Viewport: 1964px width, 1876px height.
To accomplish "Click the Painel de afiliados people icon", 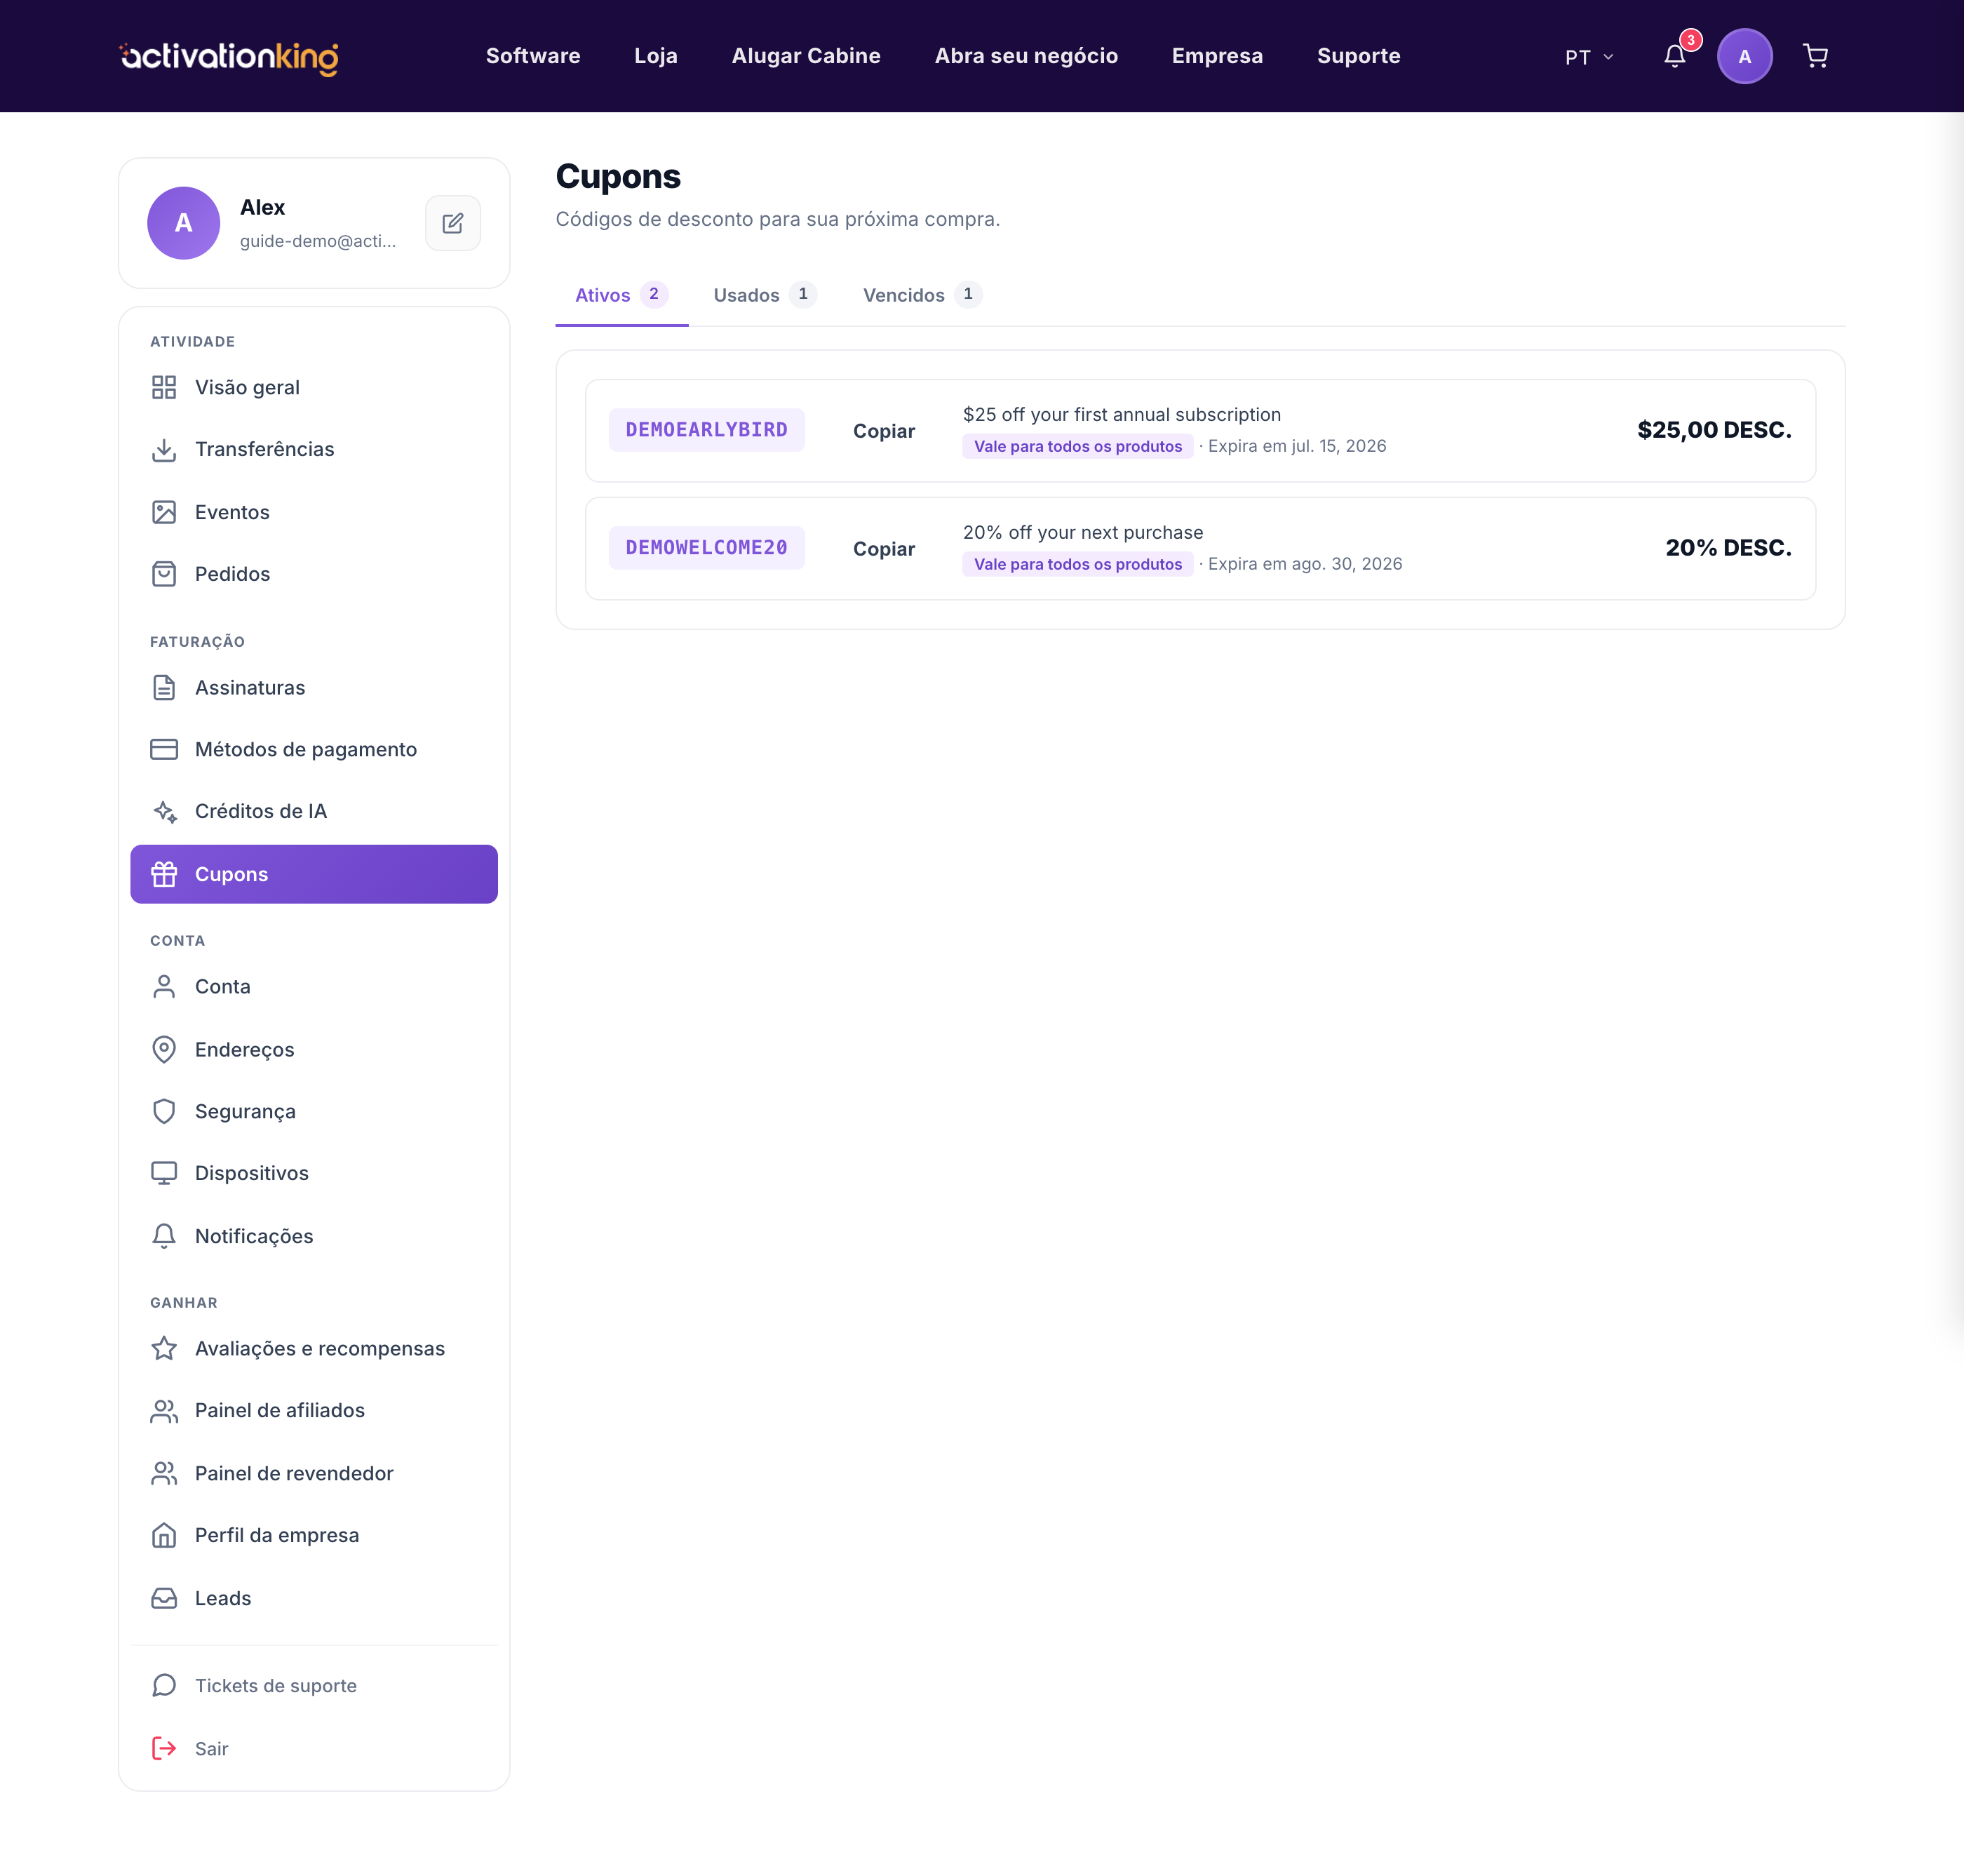I will click(164, 1410).
